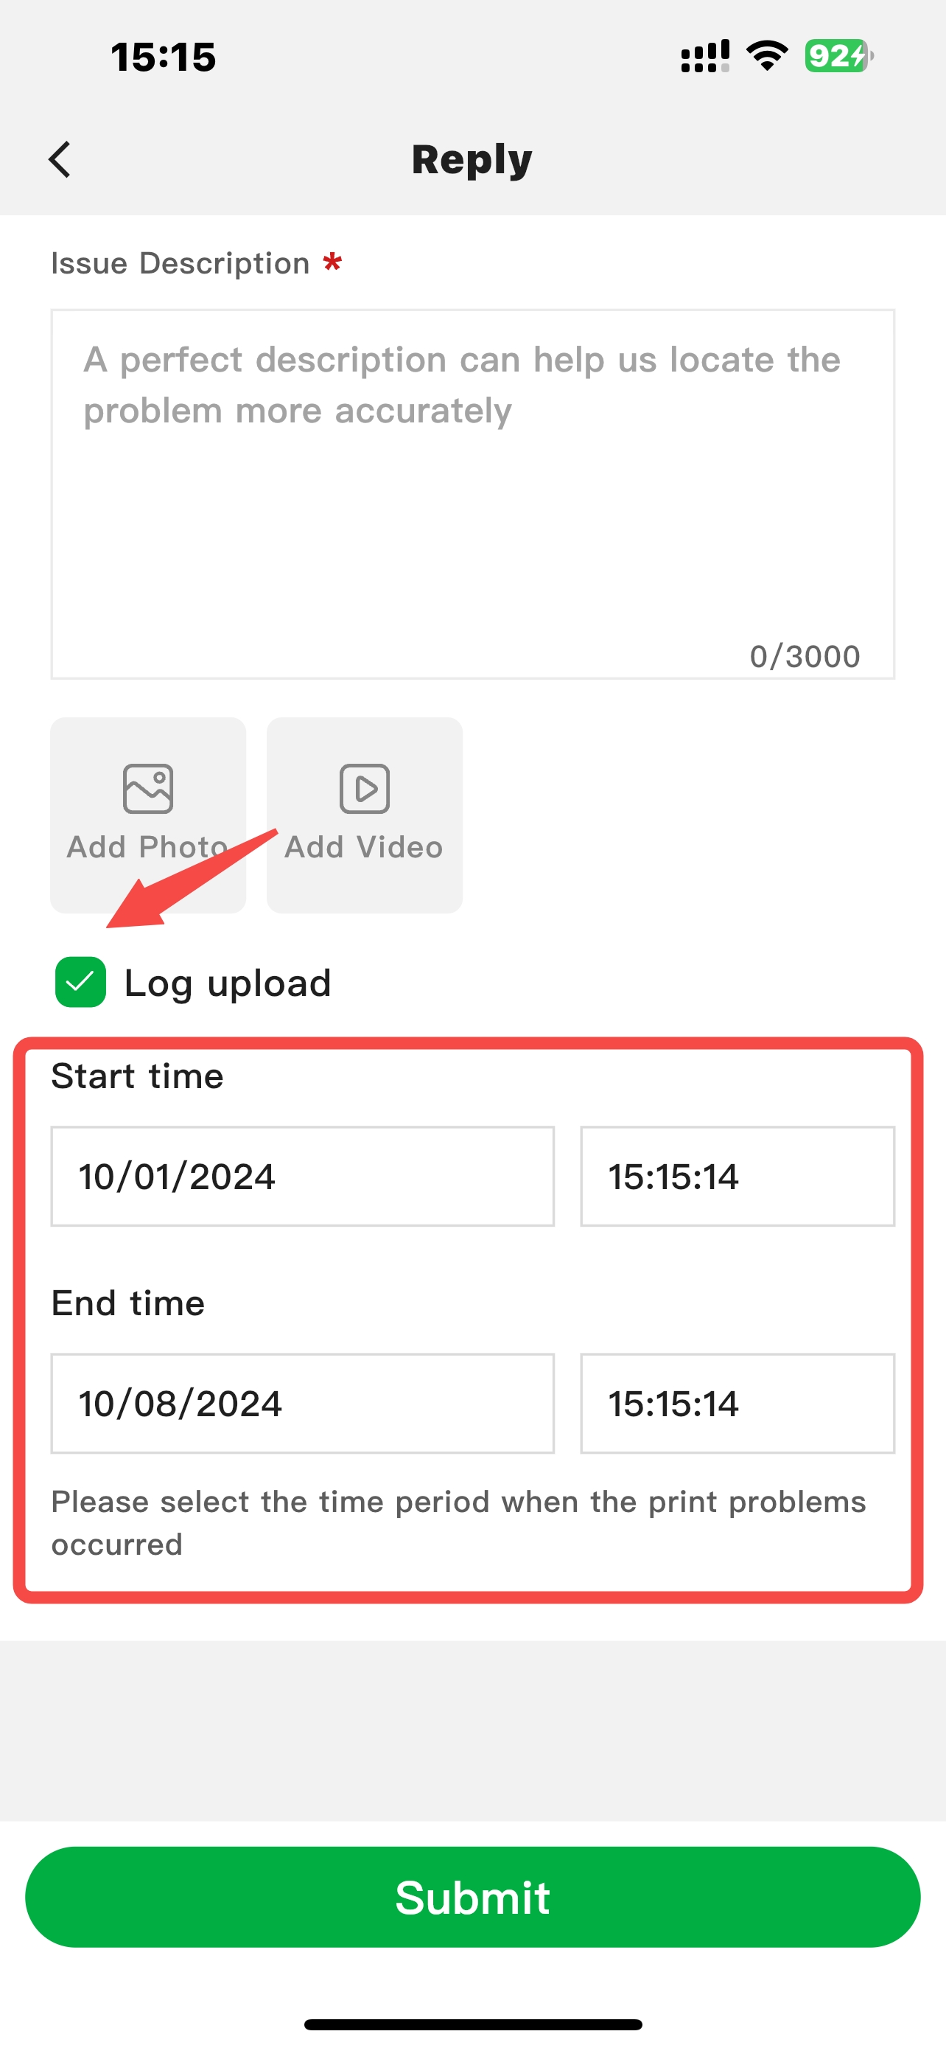Tap the Reply page title
Viewport: 946px width, 2048px height.
click(472, 160)
